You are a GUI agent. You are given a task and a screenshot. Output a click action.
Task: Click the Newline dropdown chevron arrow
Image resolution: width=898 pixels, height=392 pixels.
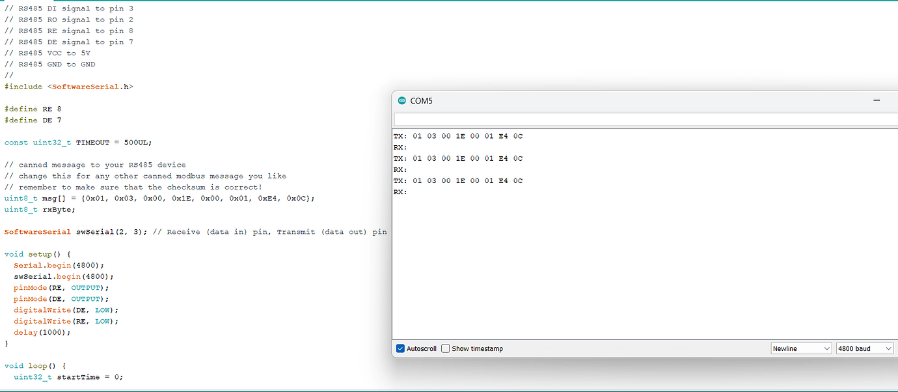click(827, 348)
